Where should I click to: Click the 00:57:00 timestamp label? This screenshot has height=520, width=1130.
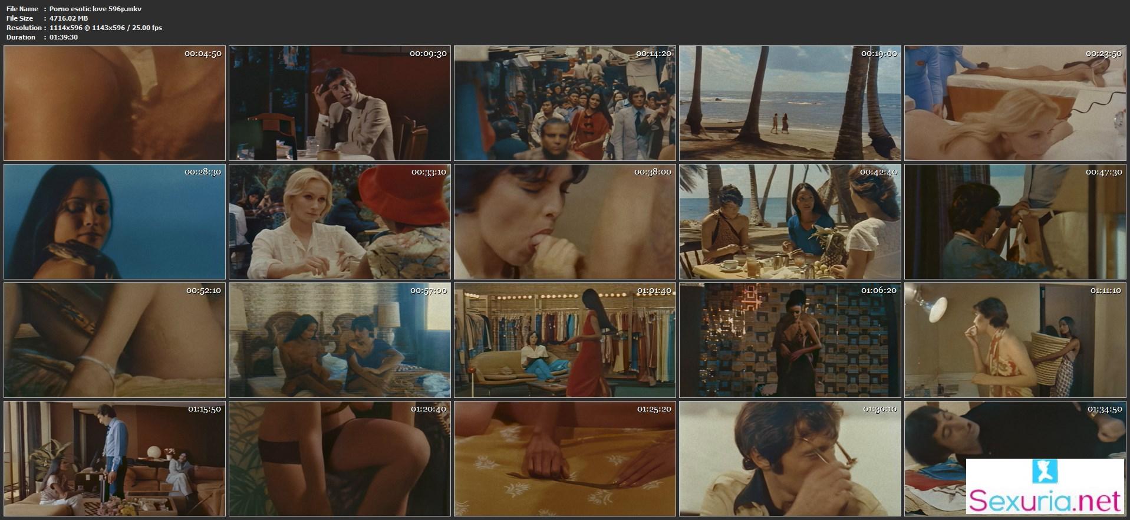point(429,290)
